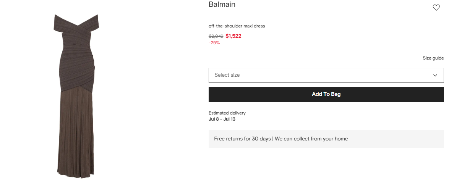This screenshot has width=449, height=187.
Task: Click the chevron arrow in size selector
Action: pos(435,76)
